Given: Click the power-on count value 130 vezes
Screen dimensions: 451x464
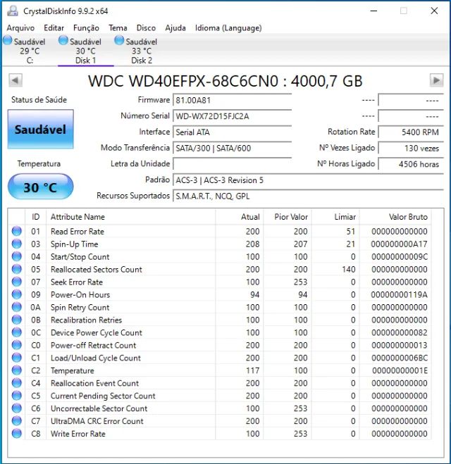Looking at the screenshot, I should [411, 148].
